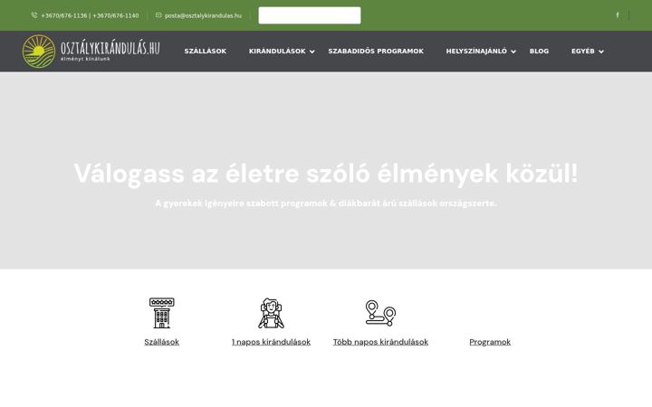
Task: Click the hotel building icon above Szállások
Action: pyautogui.click(x=162, y=313)
